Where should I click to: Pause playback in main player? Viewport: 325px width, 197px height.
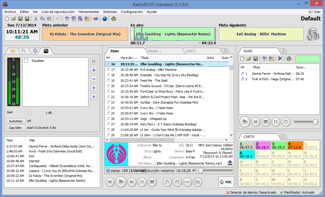pyautogui.click(x=142, y=182)
